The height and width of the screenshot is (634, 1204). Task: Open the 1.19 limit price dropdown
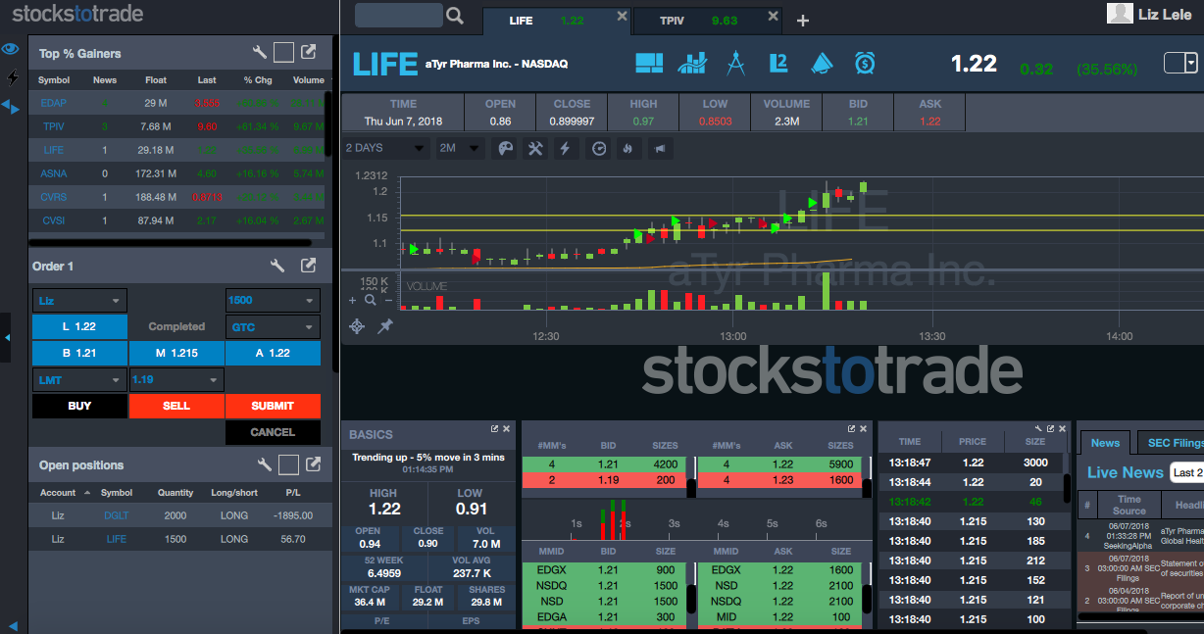[x=176, y=379]
